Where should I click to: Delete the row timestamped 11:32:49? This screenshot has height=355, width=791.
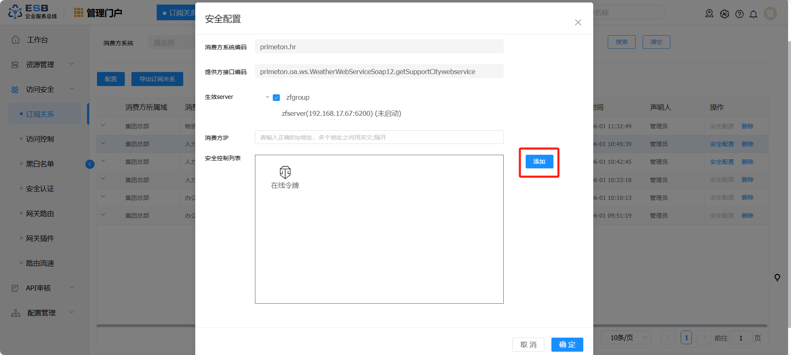[x=747, y=126]
